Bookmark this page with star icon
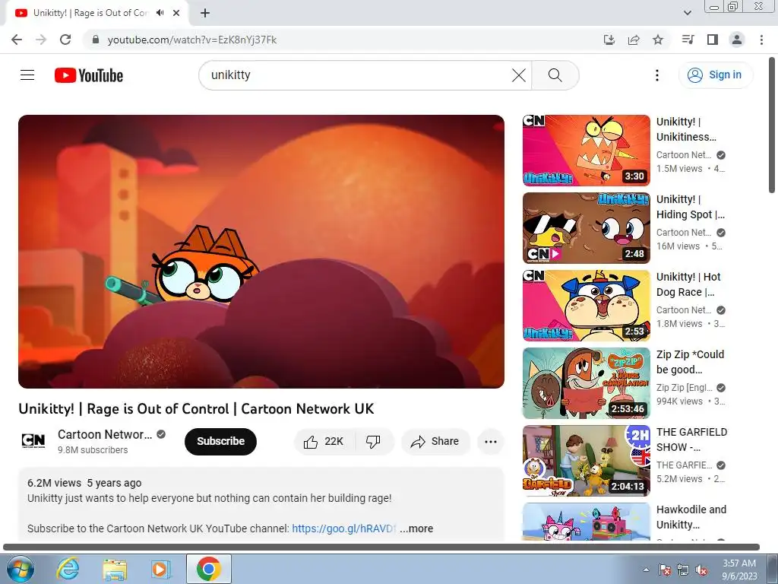This screenshot has height=584, width=778. pos(658,40)
